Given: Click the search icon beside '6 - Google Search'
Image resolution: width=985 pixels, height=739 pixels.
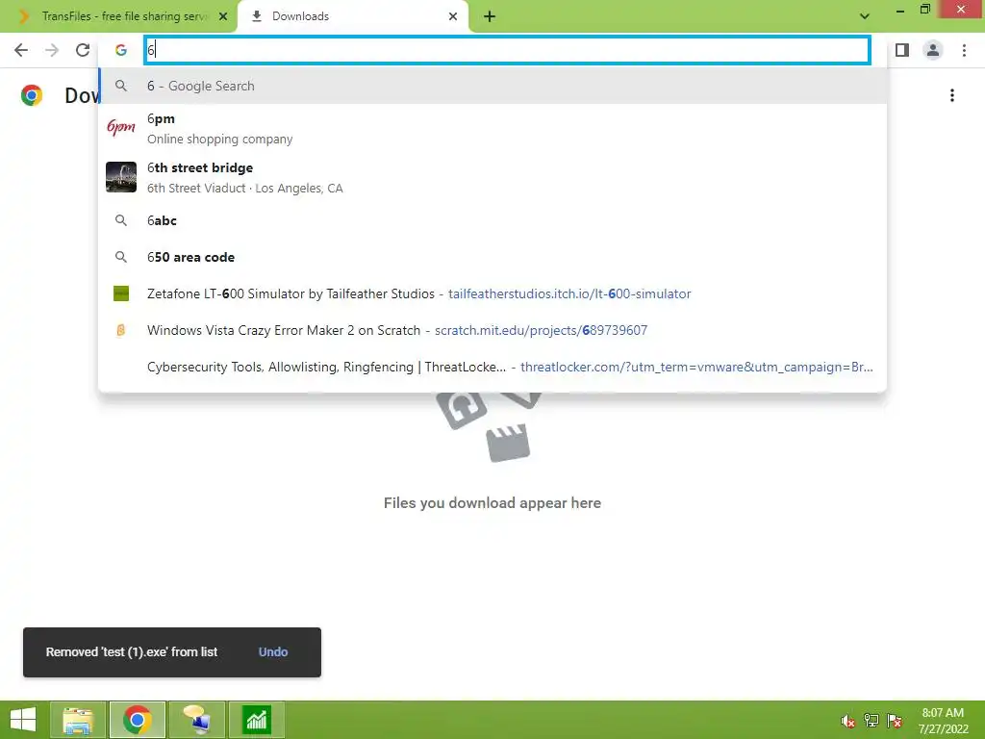Looking at the screenshot, I should pyautogui.click(x=121, y=86).
